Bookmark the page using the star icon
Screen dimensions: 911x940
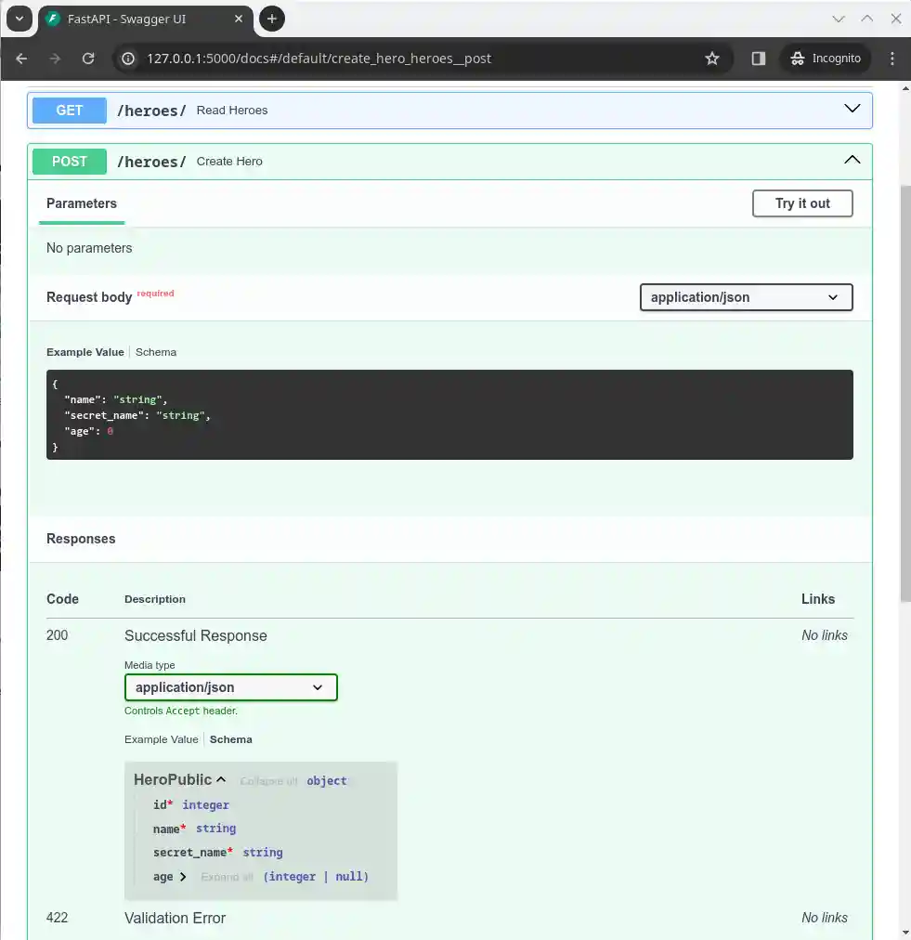click(712, 58)
